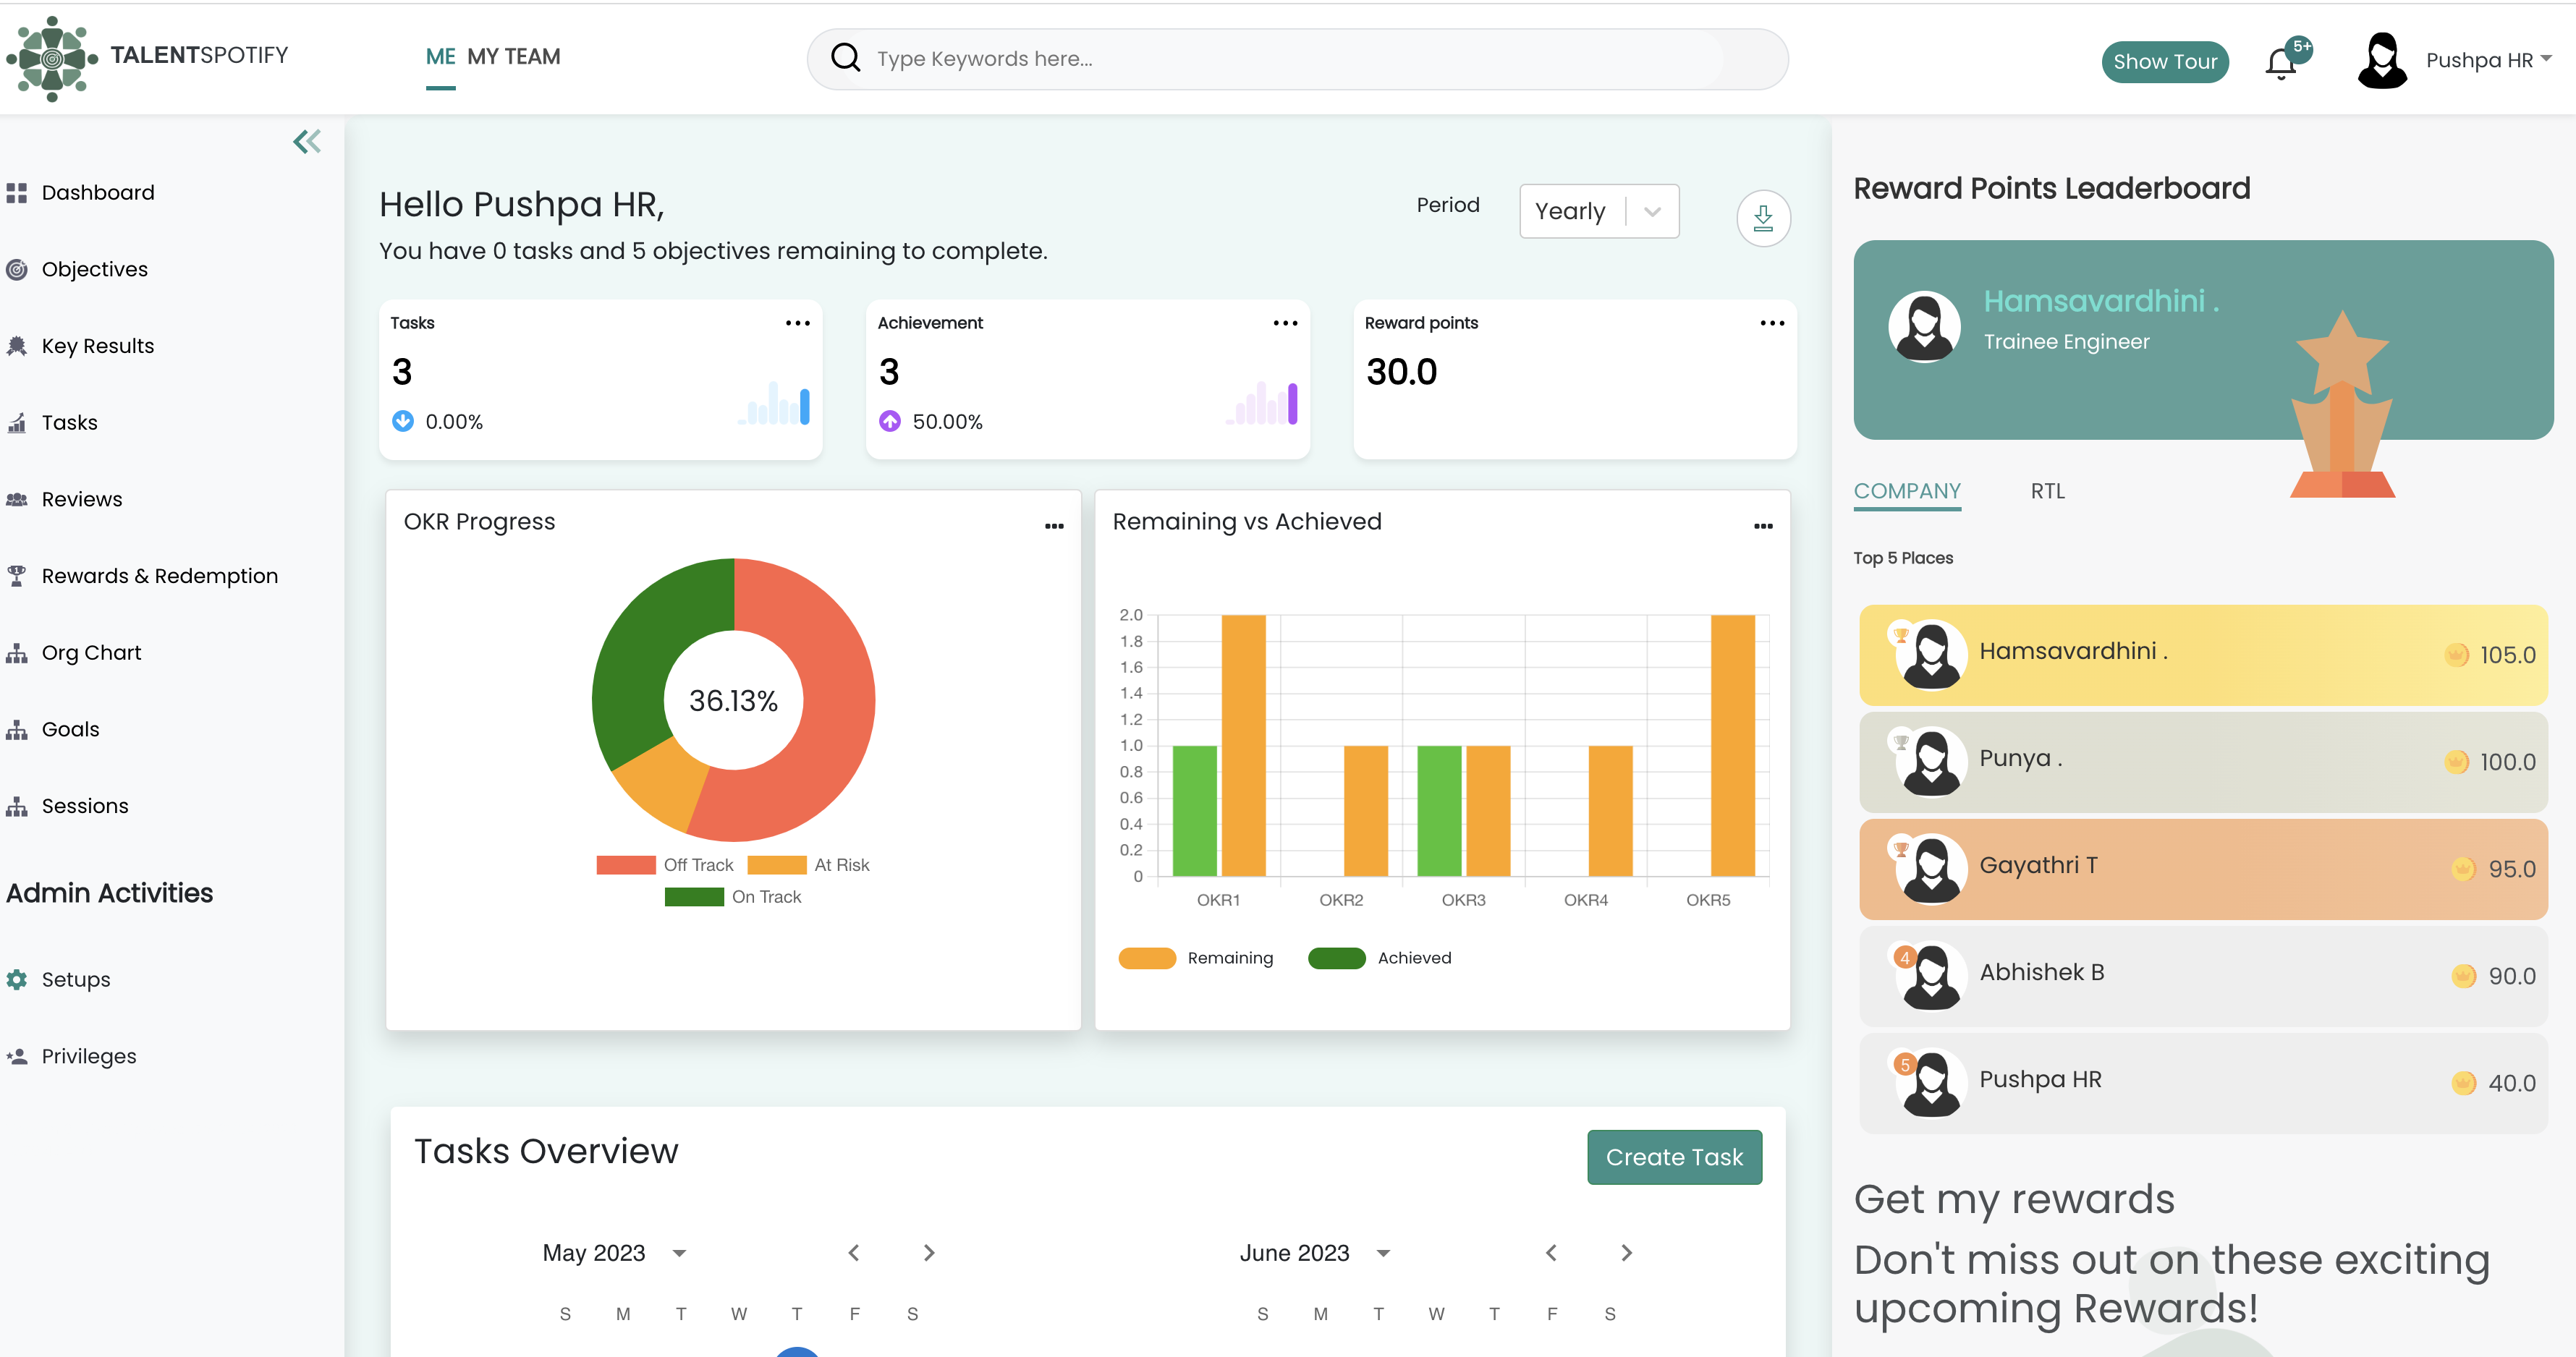Click the notification bell icon
Image resolution: width=2576 pixels, height=1357 pixels.
2280,63
